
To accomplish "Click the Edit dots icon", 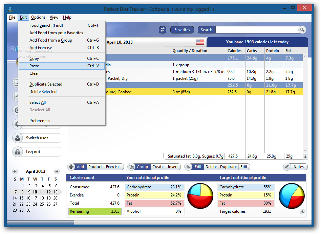I will click(188, 167).
